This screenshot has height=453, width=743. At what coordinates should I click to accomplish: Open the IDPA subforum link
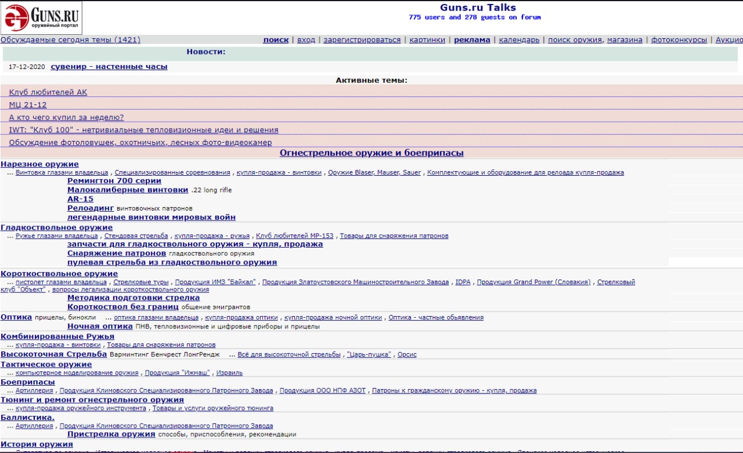463,282
